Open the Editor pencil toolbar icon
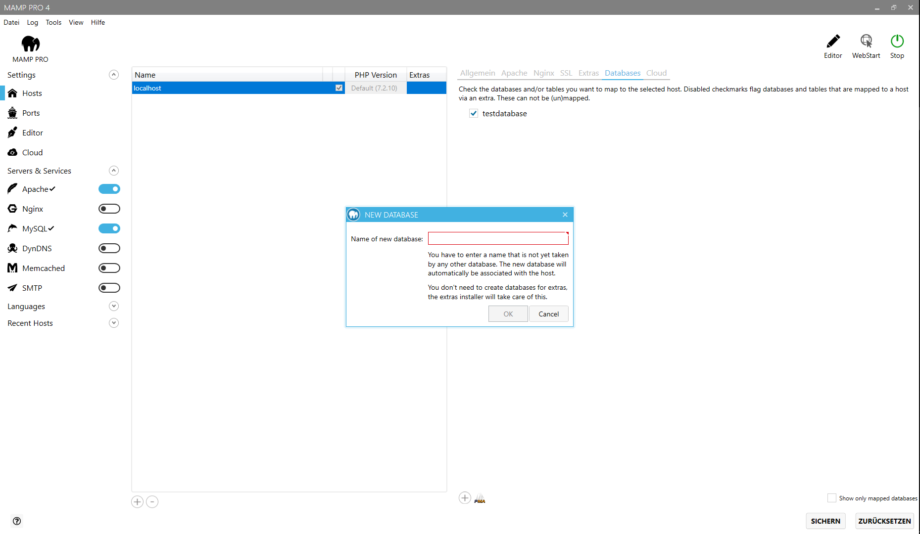920x534 pixels. pos(833,41)
